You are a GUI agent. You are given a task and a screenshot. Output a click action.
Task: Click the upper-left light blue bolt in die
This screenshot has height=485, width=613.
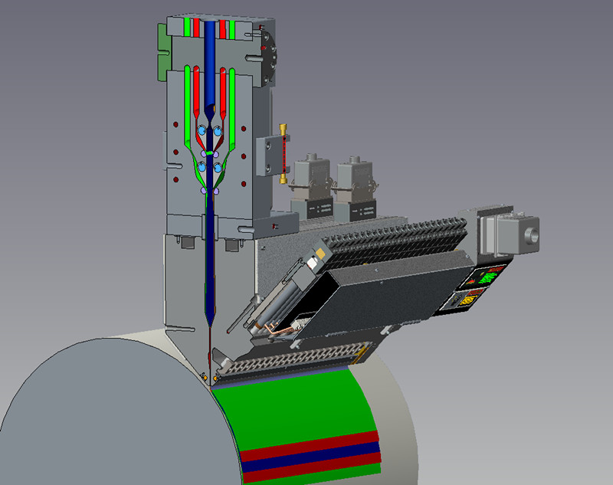(x=203, y=132)
